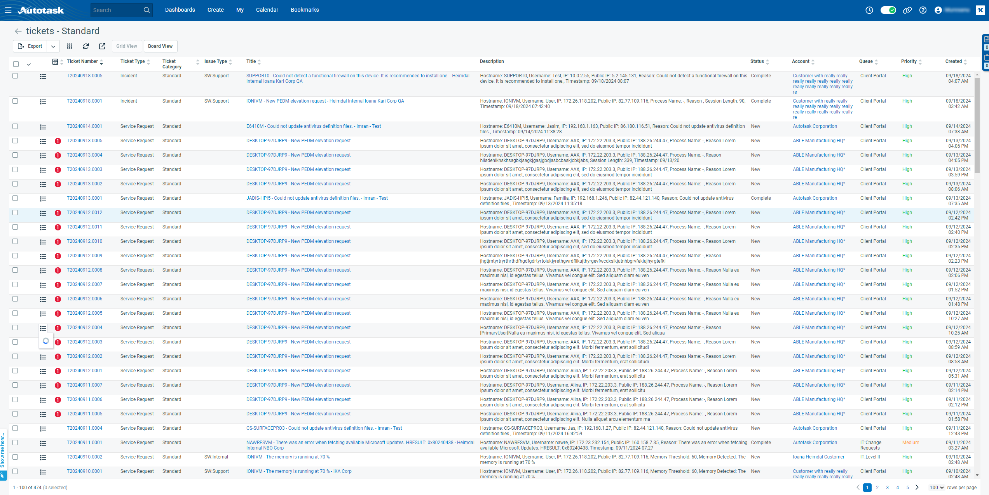Screen dimensions: 989x495
Task: Select checkbox for ticket T20240918.0001
Action: [15, 101]
